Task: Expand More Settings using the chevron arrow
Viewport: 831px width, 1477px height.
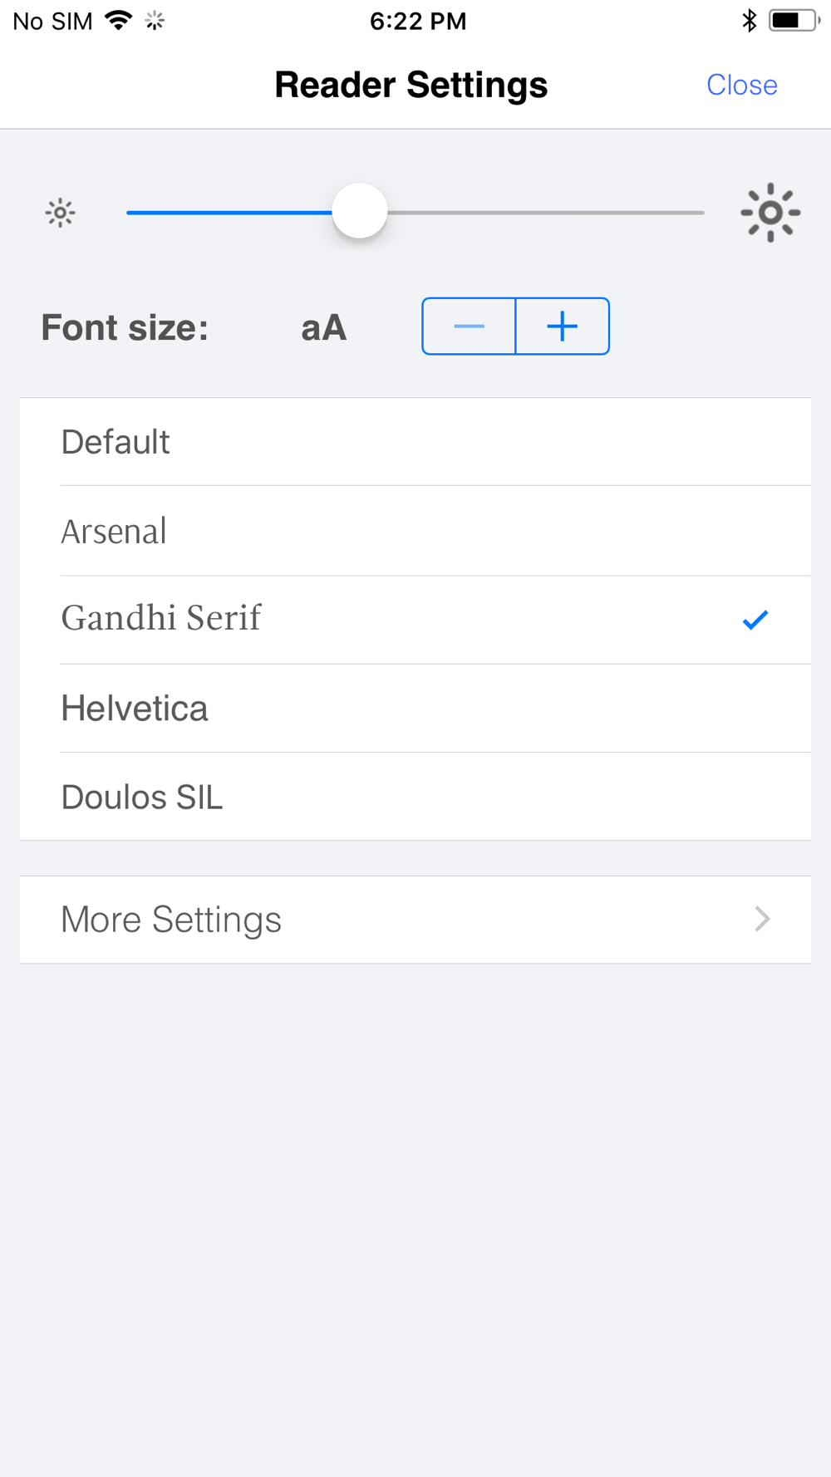Action: tap(762, 920)
